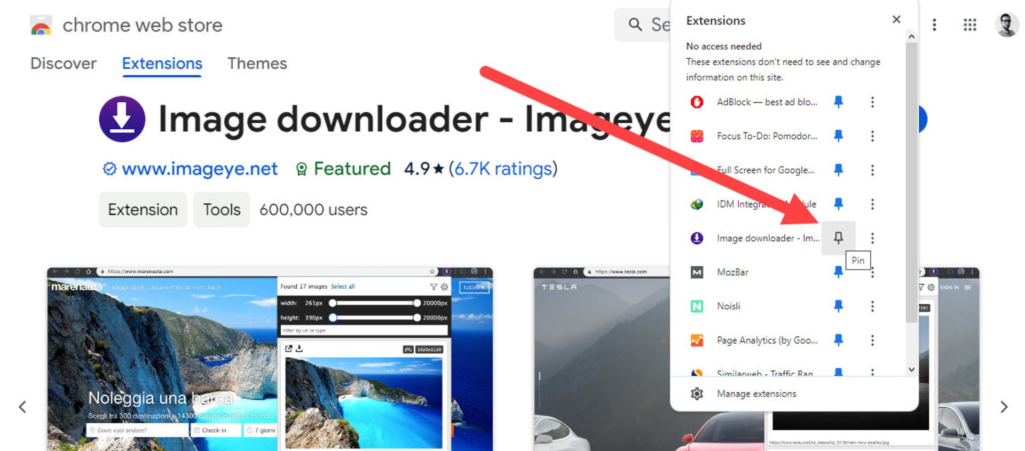Open the Chrome three-dot menu

tap(934, 25)
